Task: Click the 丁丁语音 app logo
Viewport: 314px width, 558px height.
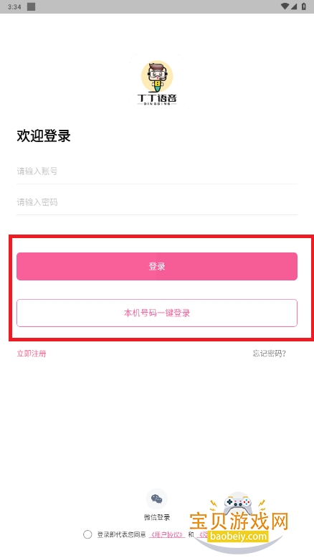Action: (157, 82)
